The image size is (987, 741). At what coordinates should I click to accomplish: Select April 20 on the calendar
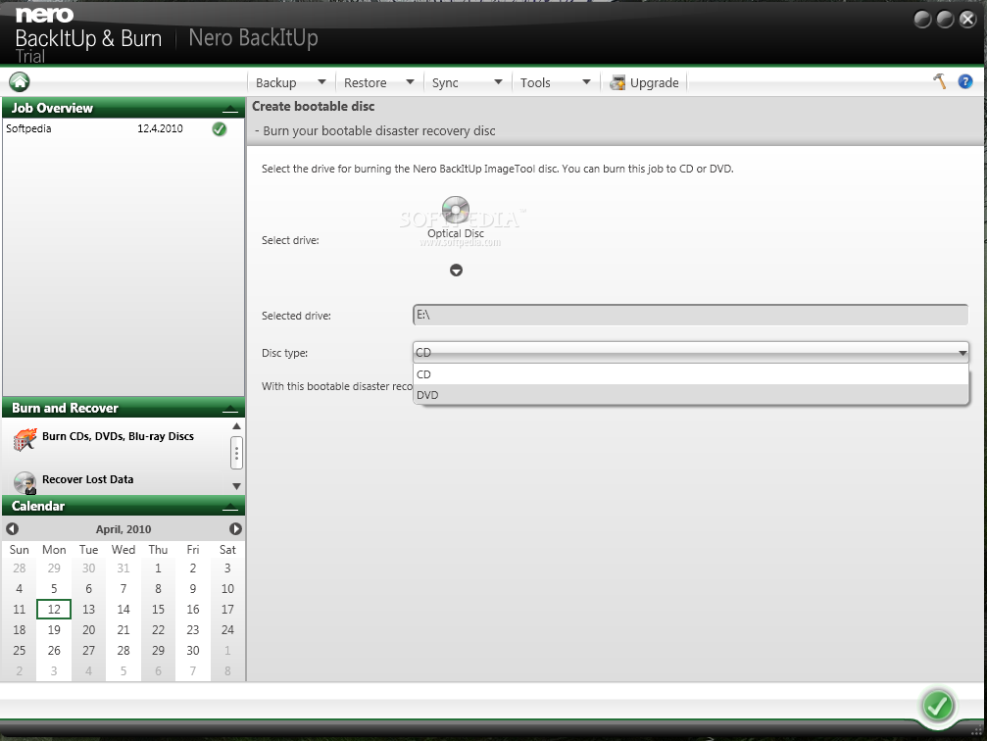pyautogui.click(x=89, y=629)
